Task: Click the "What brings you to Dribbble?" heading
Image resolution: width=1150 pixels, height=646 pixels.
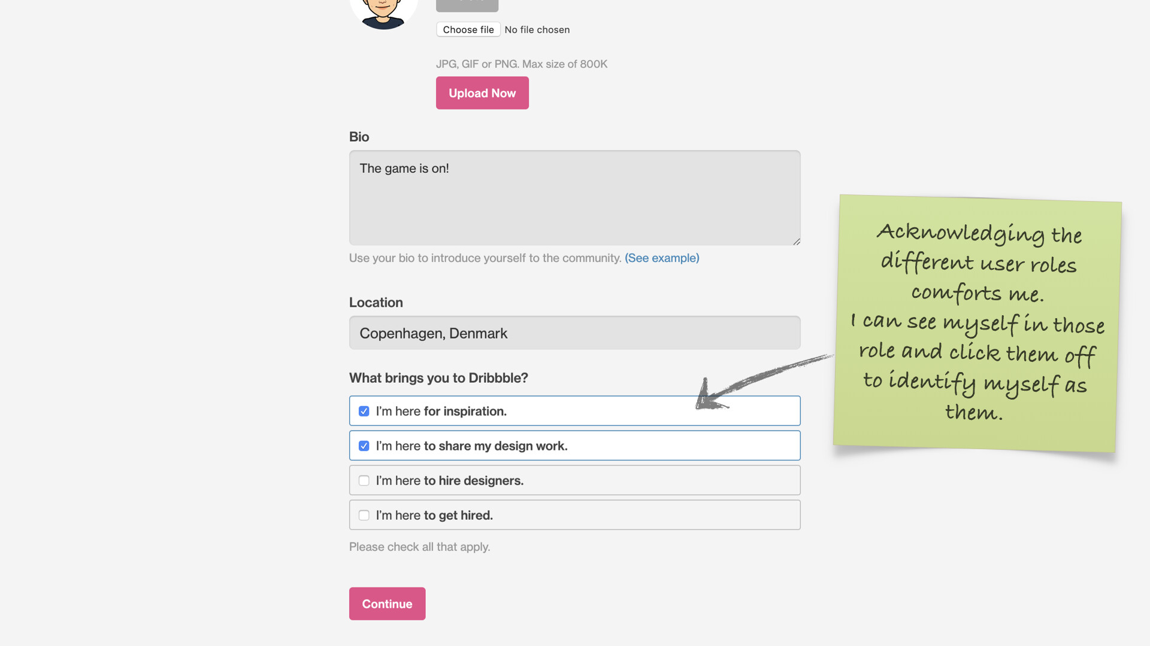Action: click(x=438, y=378)
